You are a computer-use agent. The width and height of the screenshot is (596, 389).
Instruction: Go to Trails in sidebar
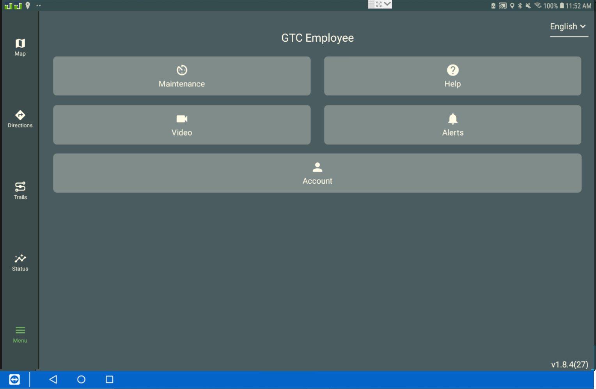click(x=20, y=190)
